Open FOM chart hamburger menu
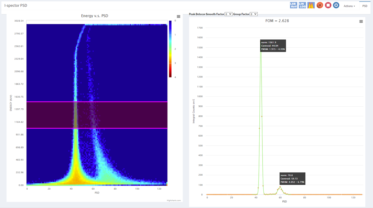Viewport: 373px width, 208px height. click(361, 22)
